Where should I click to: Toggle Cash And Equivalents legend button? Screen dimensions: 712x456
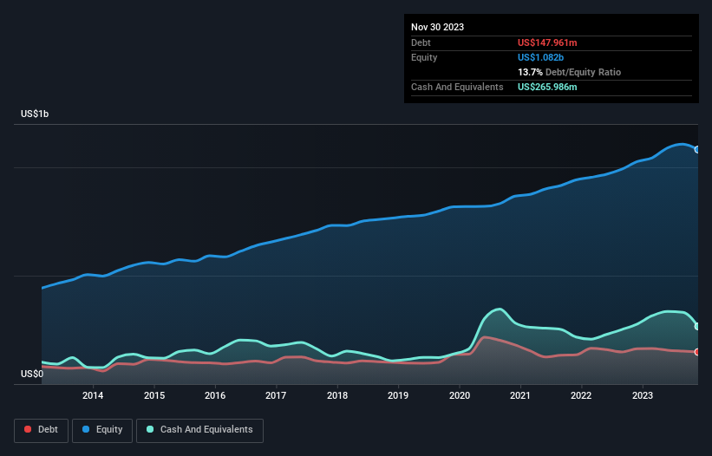click(x=199, y=430)
